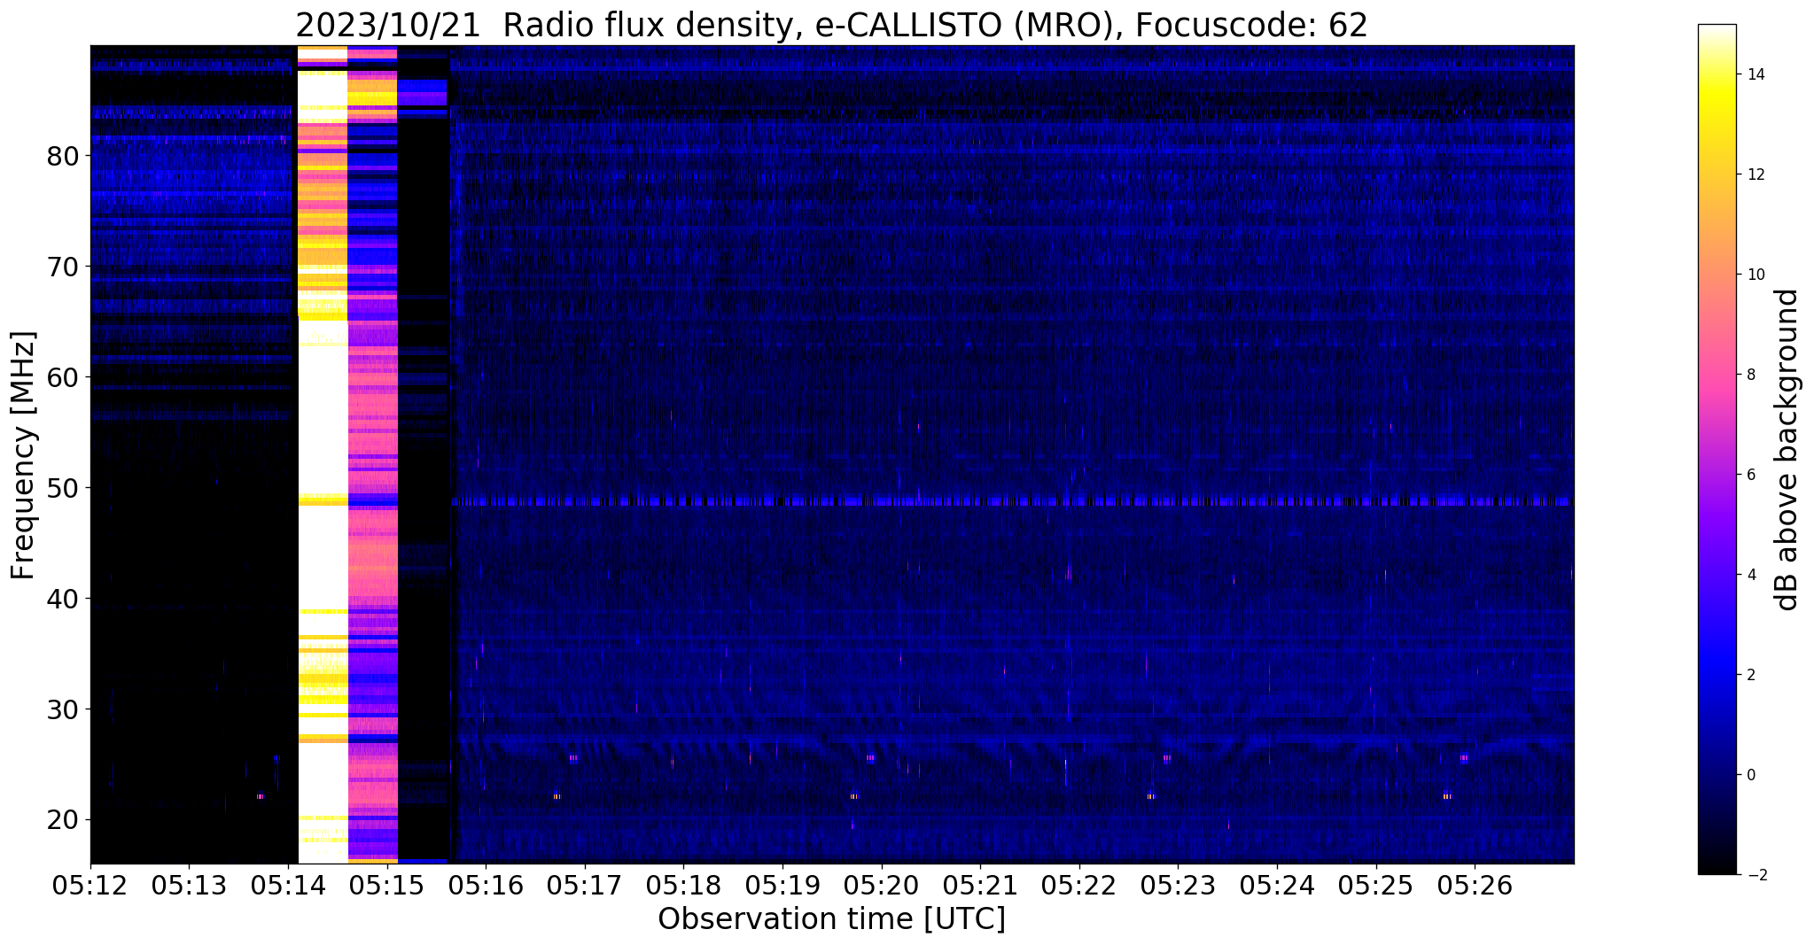Viewport: 1814px width, 945px height.
Task: Click the x-axis tick label 05:16
Action: coord(486,887)
